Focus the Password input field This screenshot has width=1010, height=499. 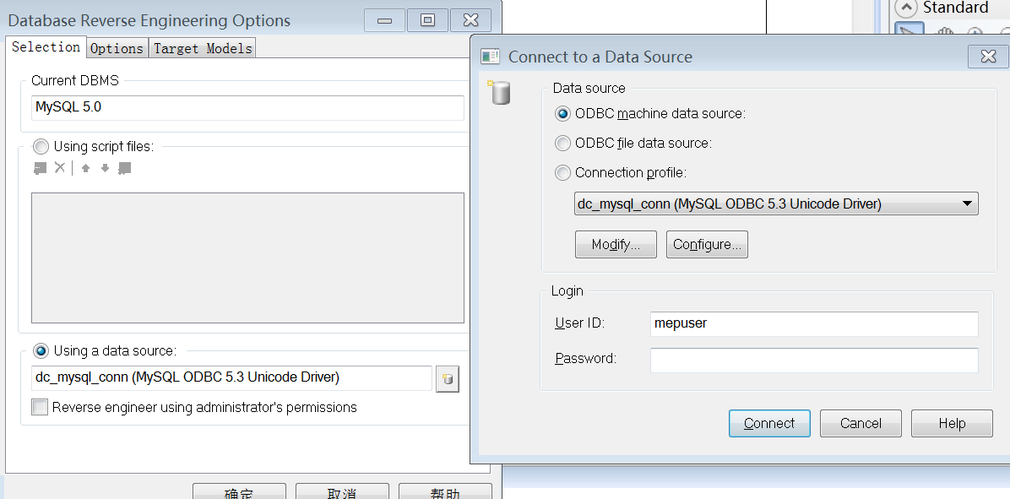(814, 361)
